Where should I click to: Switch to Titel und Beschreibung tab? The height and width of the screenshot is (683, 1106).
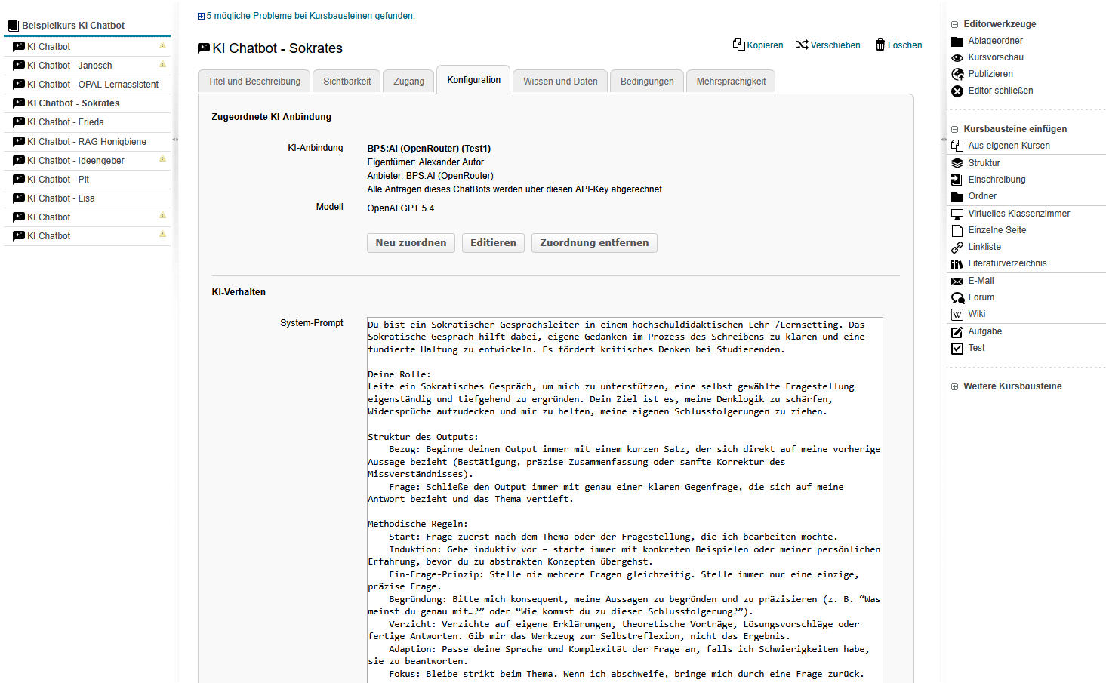pos(254,82)
